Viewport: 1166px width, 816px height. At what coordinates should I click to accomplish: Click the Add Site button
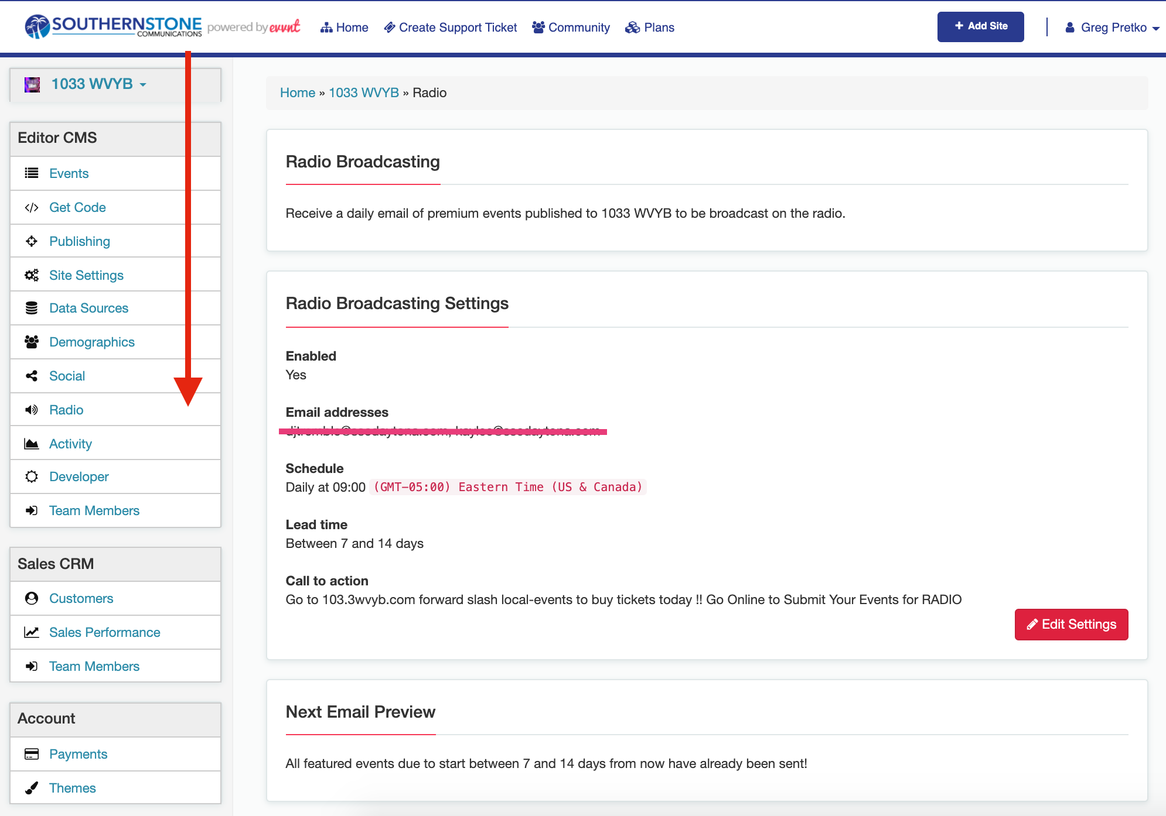981,26
